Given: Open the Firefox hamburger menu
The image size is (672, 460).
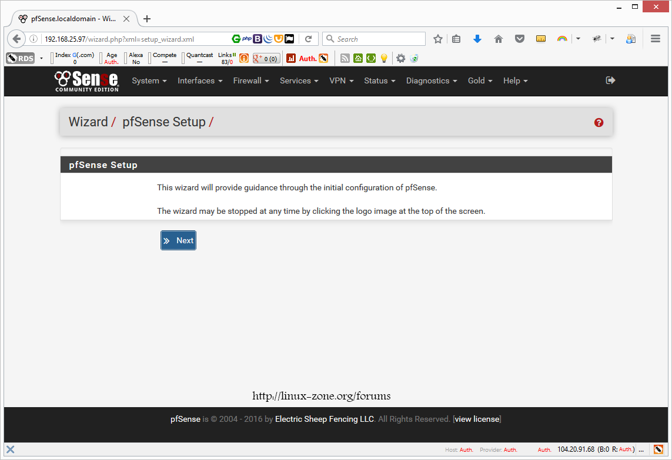Looking at the screenshot, I should click(x=656, y=39).
